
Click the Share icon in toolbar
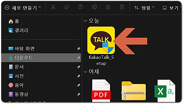pos(108,7)
